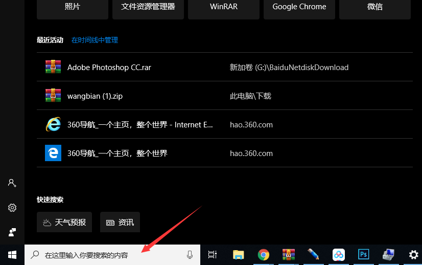
Task: Open the Baidu Netdisk cloud taskbar icon
Action: coord(339,255)
